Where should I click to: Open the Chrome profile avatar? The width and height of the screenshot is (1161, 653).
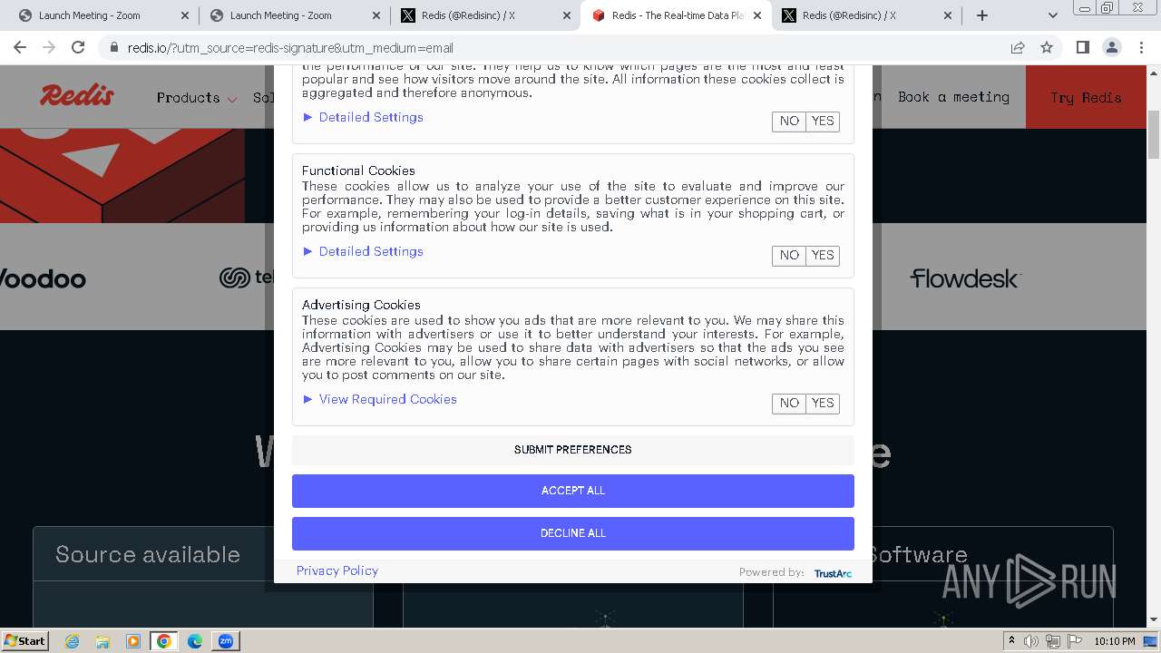(x=1111, y=47)
